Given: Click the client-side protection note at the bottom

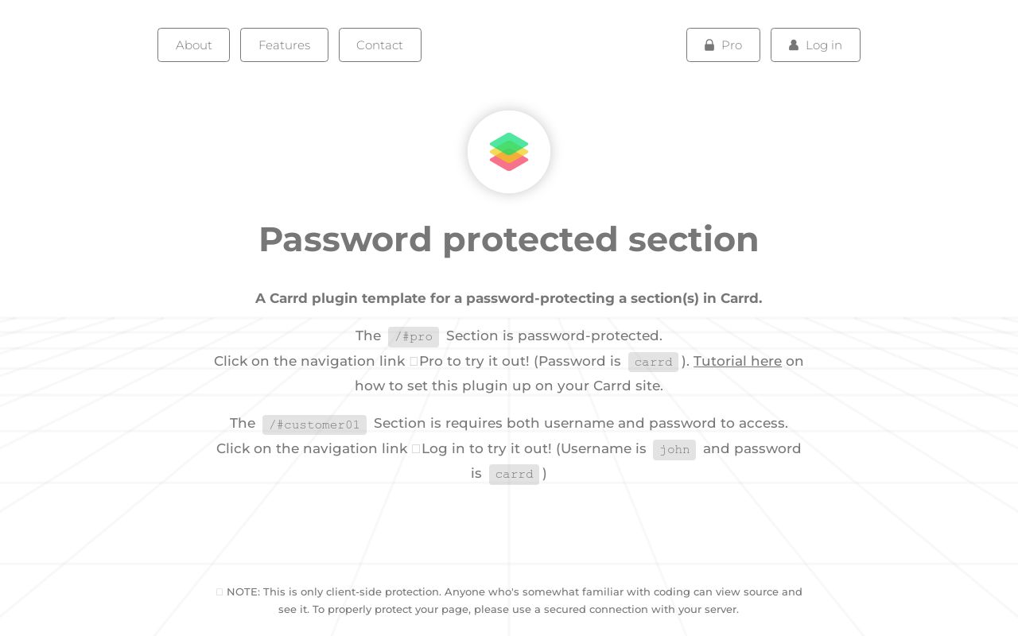Looking at the screenshot, I should tap(509, 600).
